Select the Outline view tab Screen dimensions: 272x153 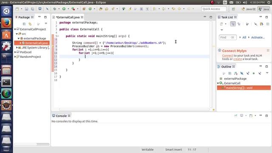226,67
